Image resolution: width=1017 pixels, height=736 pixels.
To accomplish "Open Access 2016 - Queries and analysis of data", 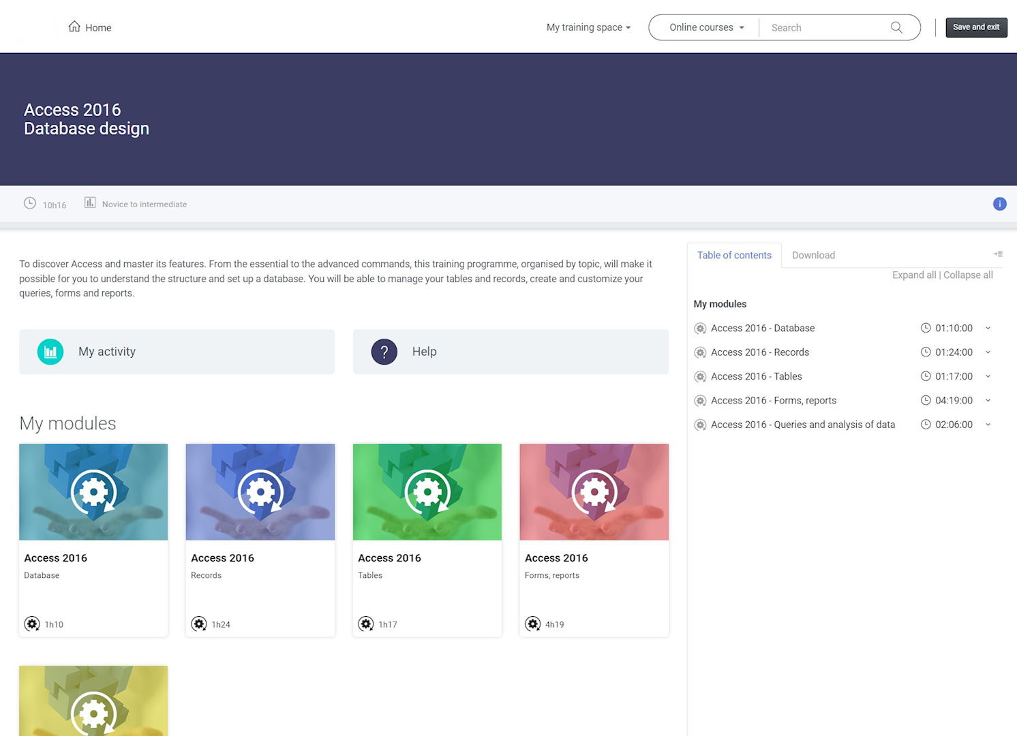I will tap(803, 425).
